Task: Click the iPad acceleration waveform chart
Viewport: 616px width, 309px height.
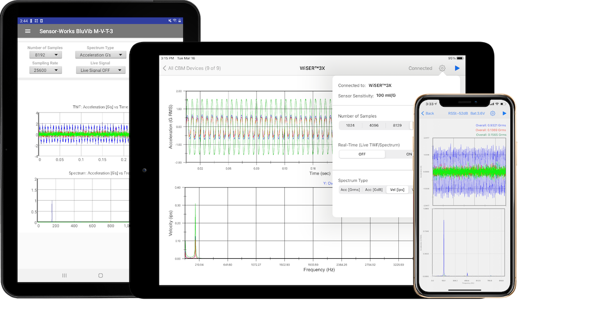Action: (x=259, y=126)
